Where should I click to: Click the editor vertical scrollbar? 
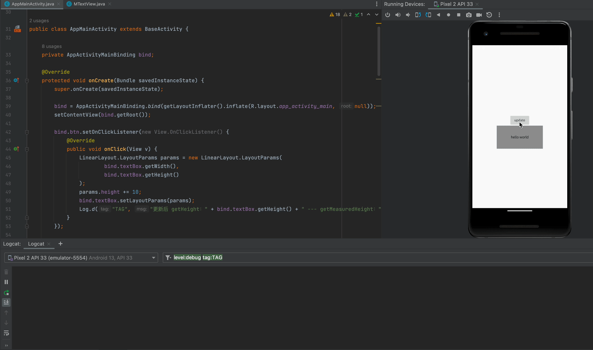pos(378,51)
